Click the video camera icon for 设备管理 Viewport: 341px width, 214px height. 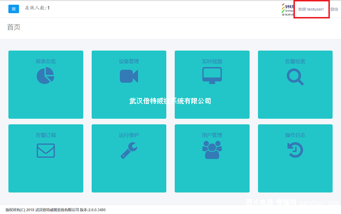pos(129,76)
